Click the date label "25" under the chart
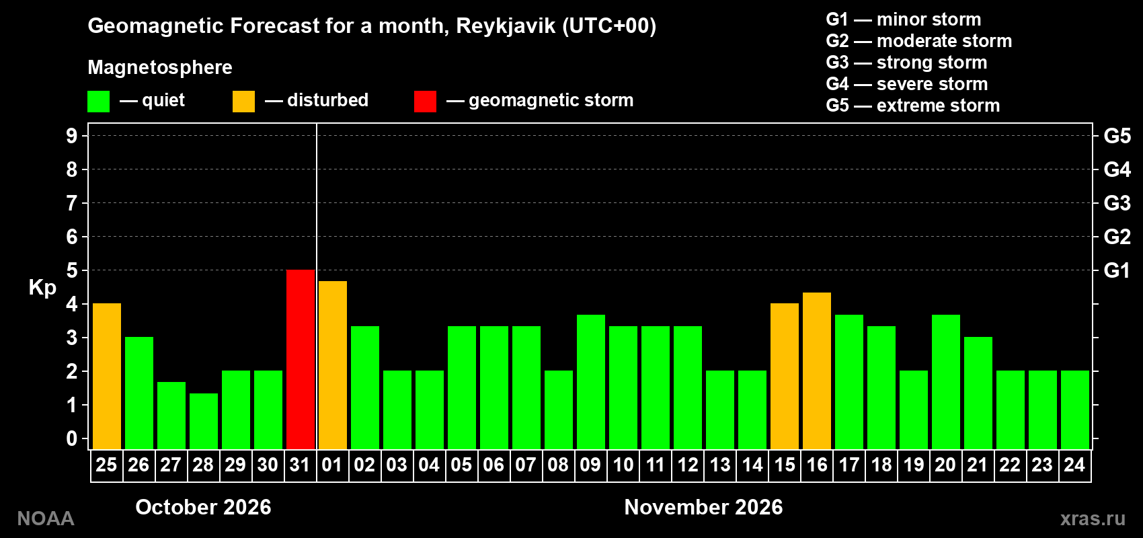Viewport: 1143px width, 538px height. [106, 465]
